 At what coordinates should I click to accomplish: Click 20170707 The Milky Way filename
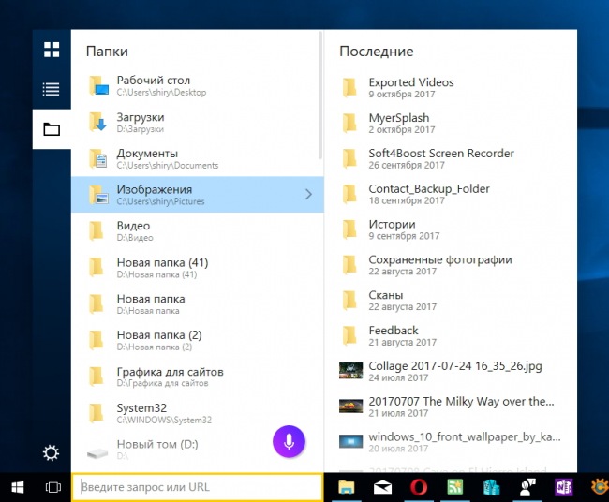pyautogui.click(x=461, y=402)
